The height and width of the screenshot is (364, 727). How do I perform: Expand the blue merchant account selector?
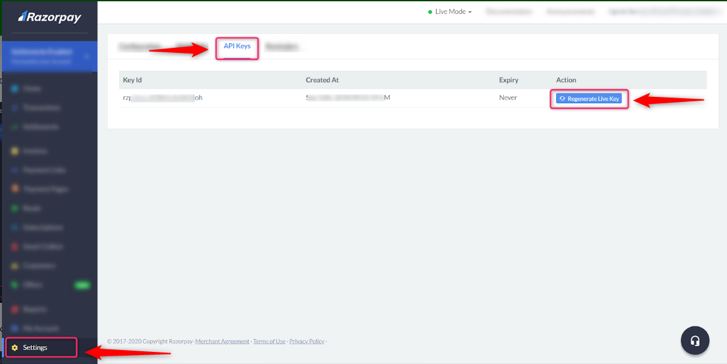[x=48, y=57]
